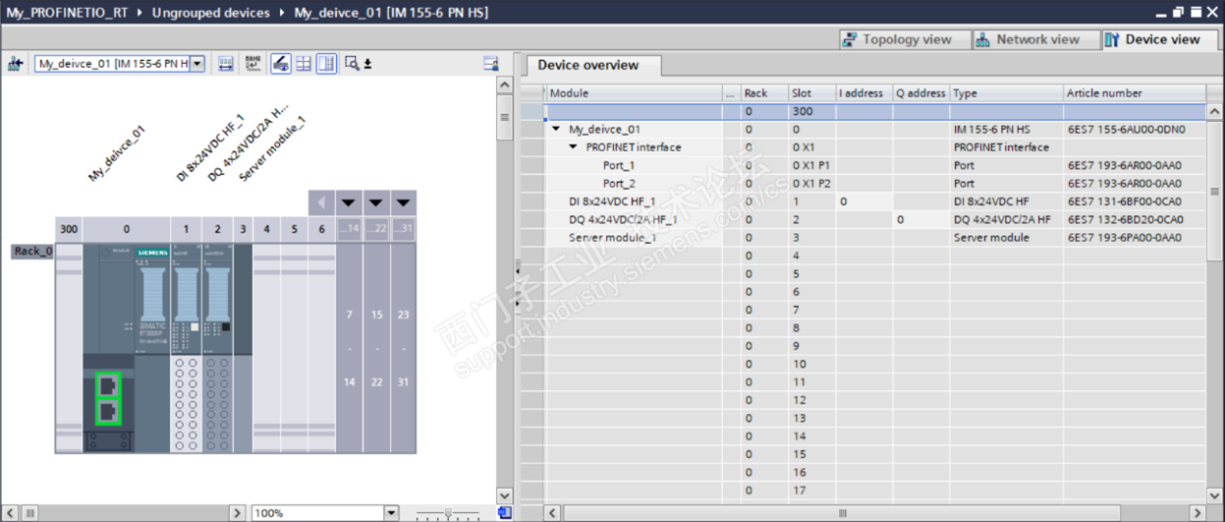
Task: Click right arrow on device view horizontal scrollbar
Action: coord(237,513)
